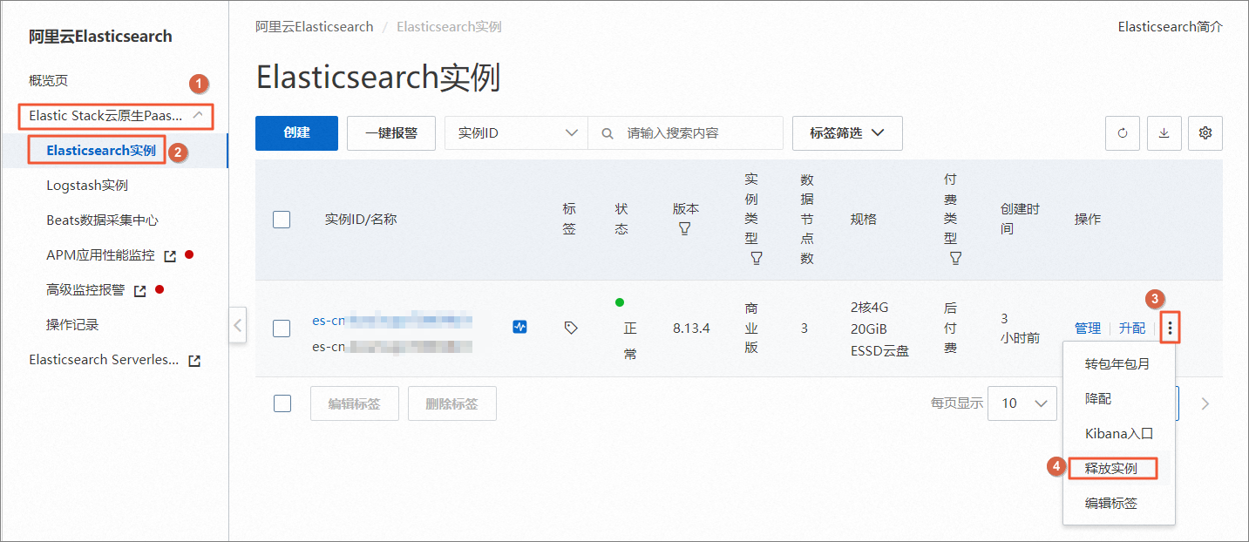The width and height of the screenshot is (1249, 542).
Task: Click the advanced monitoring external link icon
Action: (139, 291)
